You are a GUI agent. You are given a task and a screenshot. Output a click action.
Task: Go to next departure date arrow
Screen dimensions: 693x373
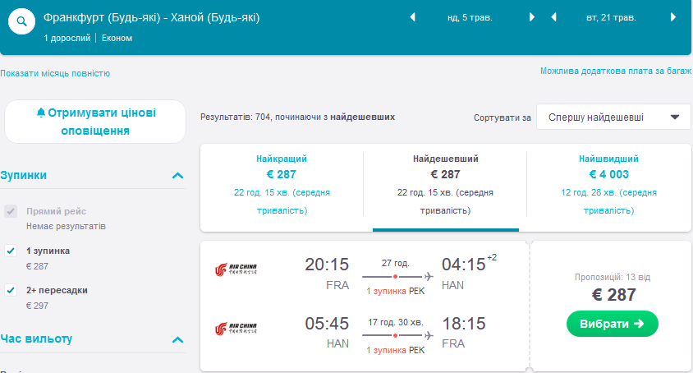click(x=532, y=16)
